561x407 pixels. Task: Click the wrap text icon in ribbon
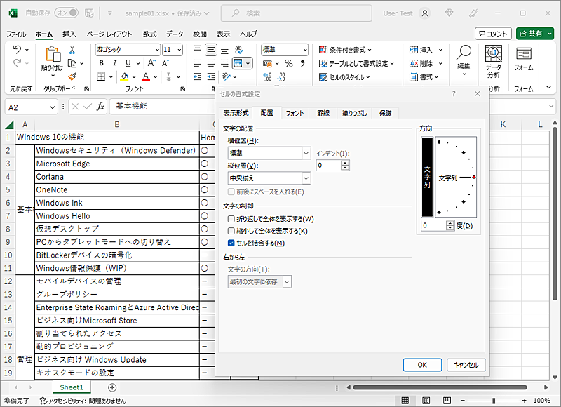(239, 50)
